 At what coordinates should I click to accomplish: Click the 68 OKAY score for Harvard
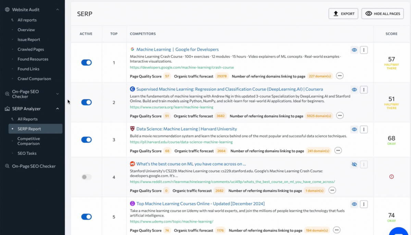(391, 140)
